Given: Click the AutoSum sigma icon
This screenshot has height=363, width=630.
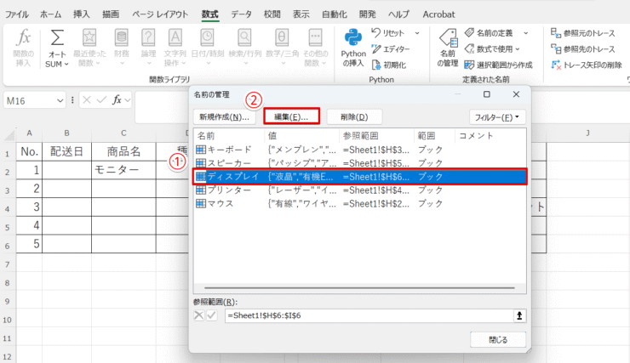Looking at the screenshot, I should click(x=56, y=39).
